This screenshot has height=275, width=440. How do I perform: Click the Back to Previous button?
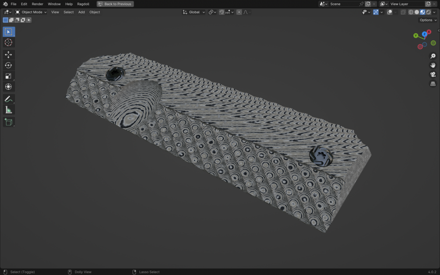click(x=115, y=4)
